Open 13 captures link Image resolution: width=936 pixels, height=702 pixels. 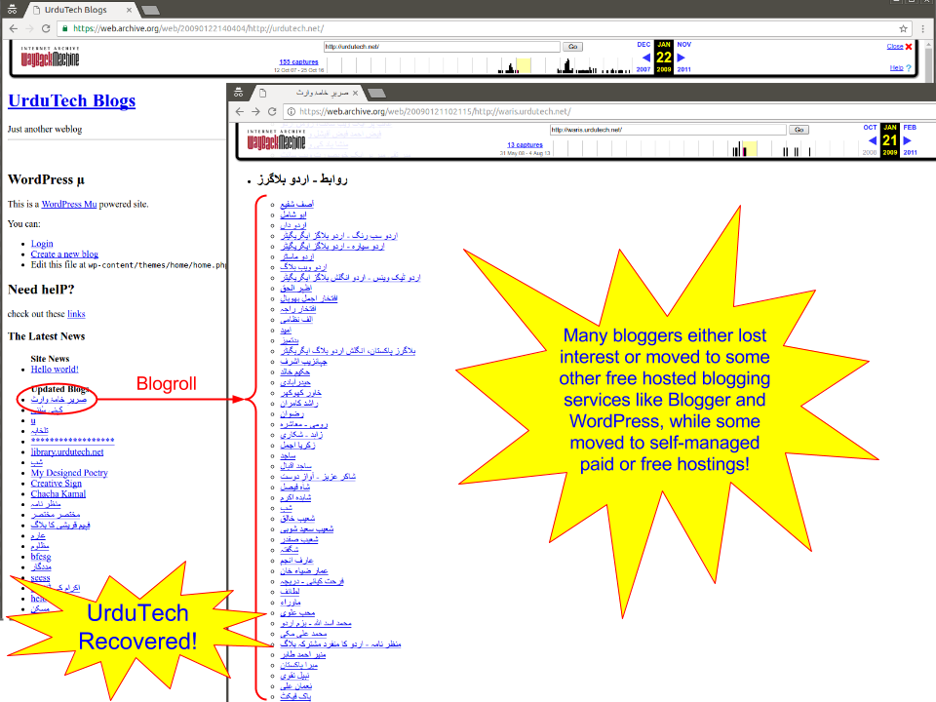click(x=525, y=144)
